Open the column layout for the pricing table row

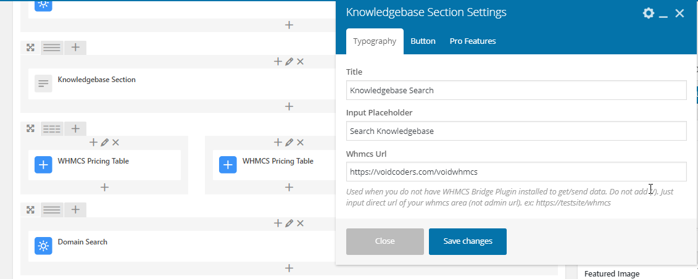click(52, 129)
